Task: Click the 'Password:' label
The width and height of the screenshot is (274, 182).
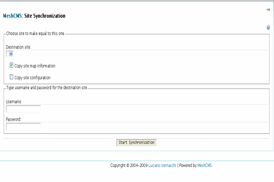Action: (x=13, y=120)
